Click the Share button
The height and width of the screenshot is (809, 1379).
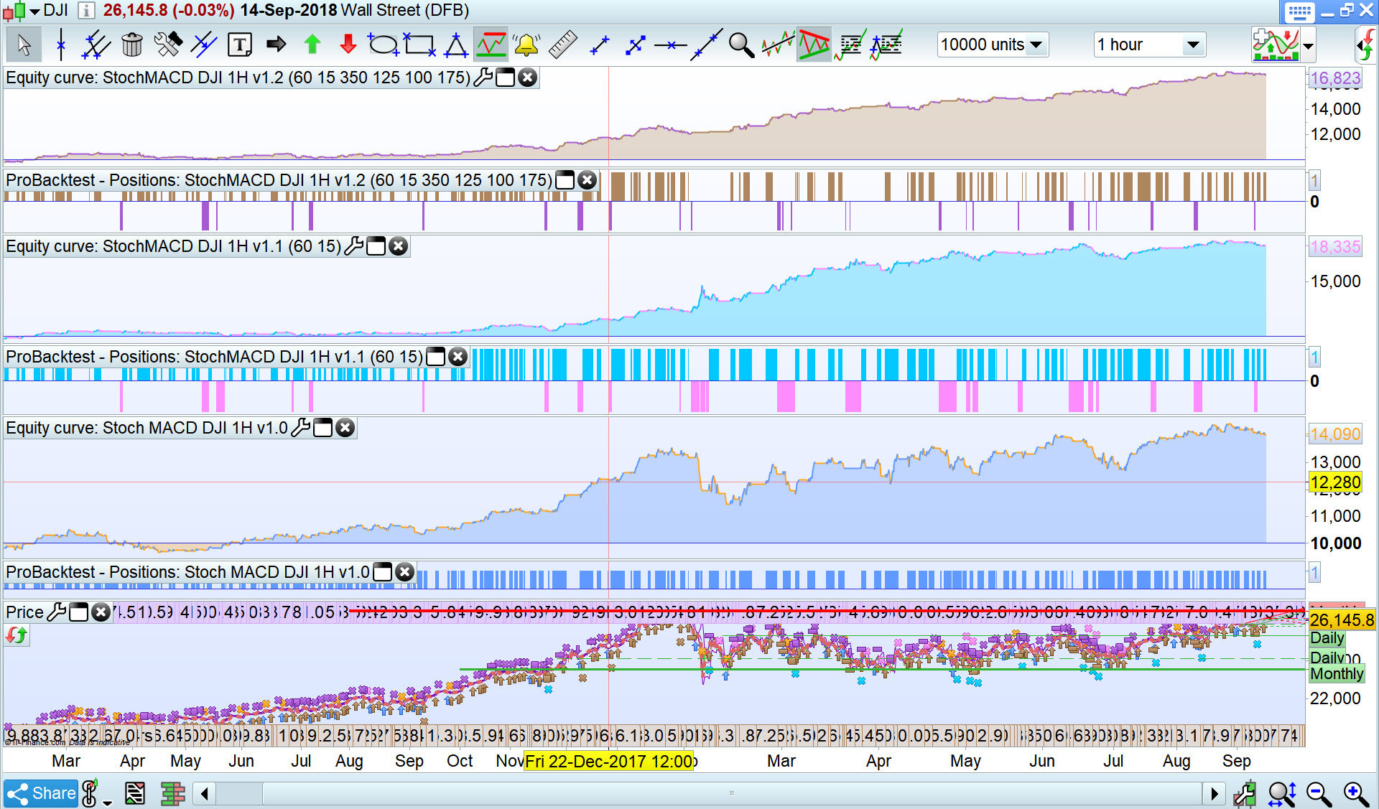click(41, 793)
